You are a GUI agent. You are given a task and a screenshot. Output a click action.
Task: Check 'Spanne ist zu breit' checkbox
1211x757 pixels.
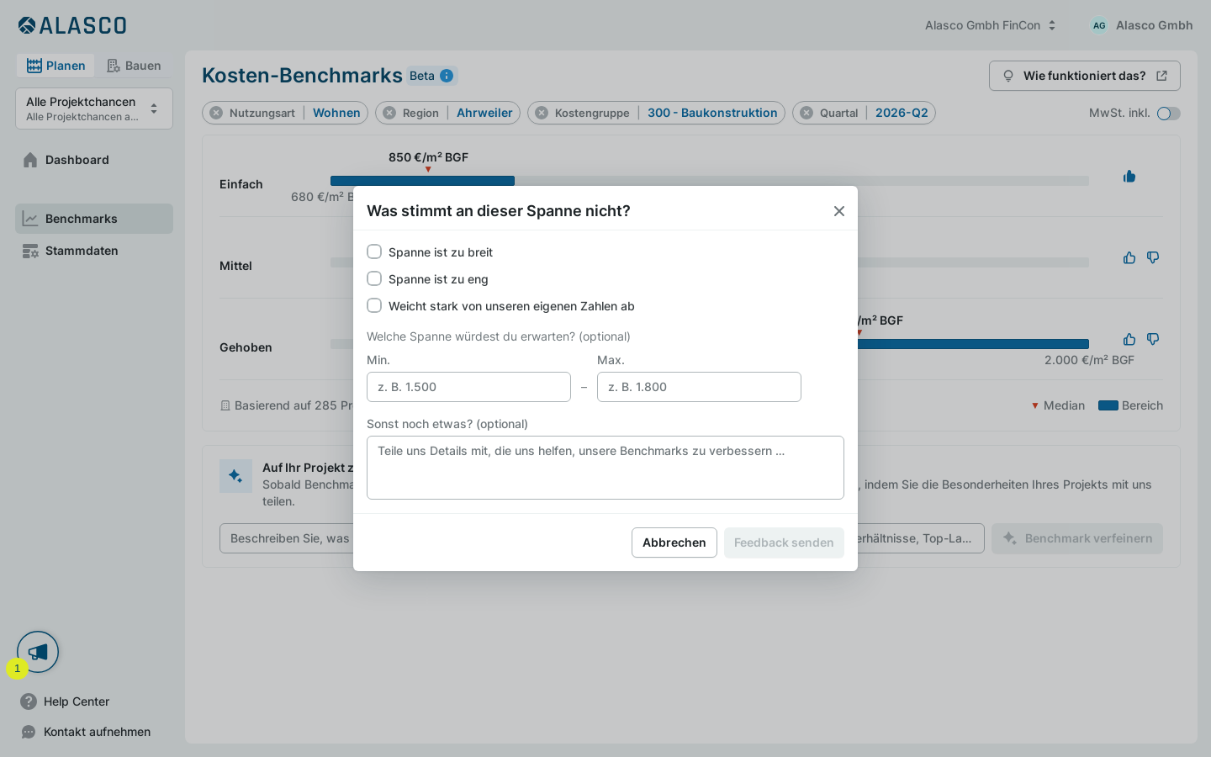click(374, 251)
